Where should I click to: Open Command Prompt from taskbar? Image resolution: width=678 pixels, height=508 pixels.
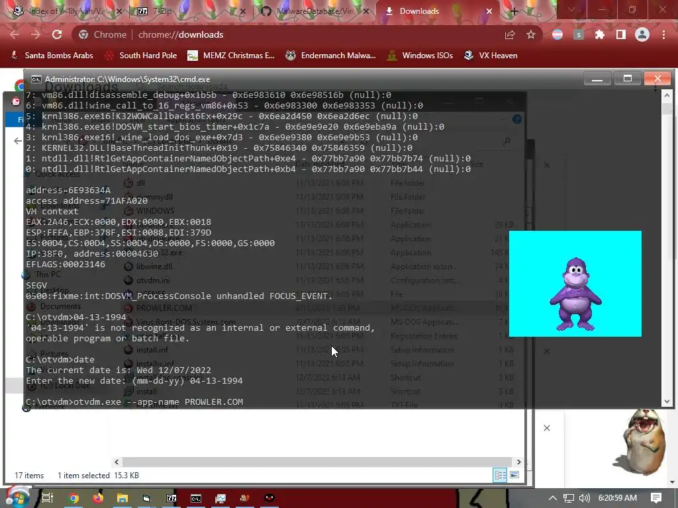pos(196,498)
